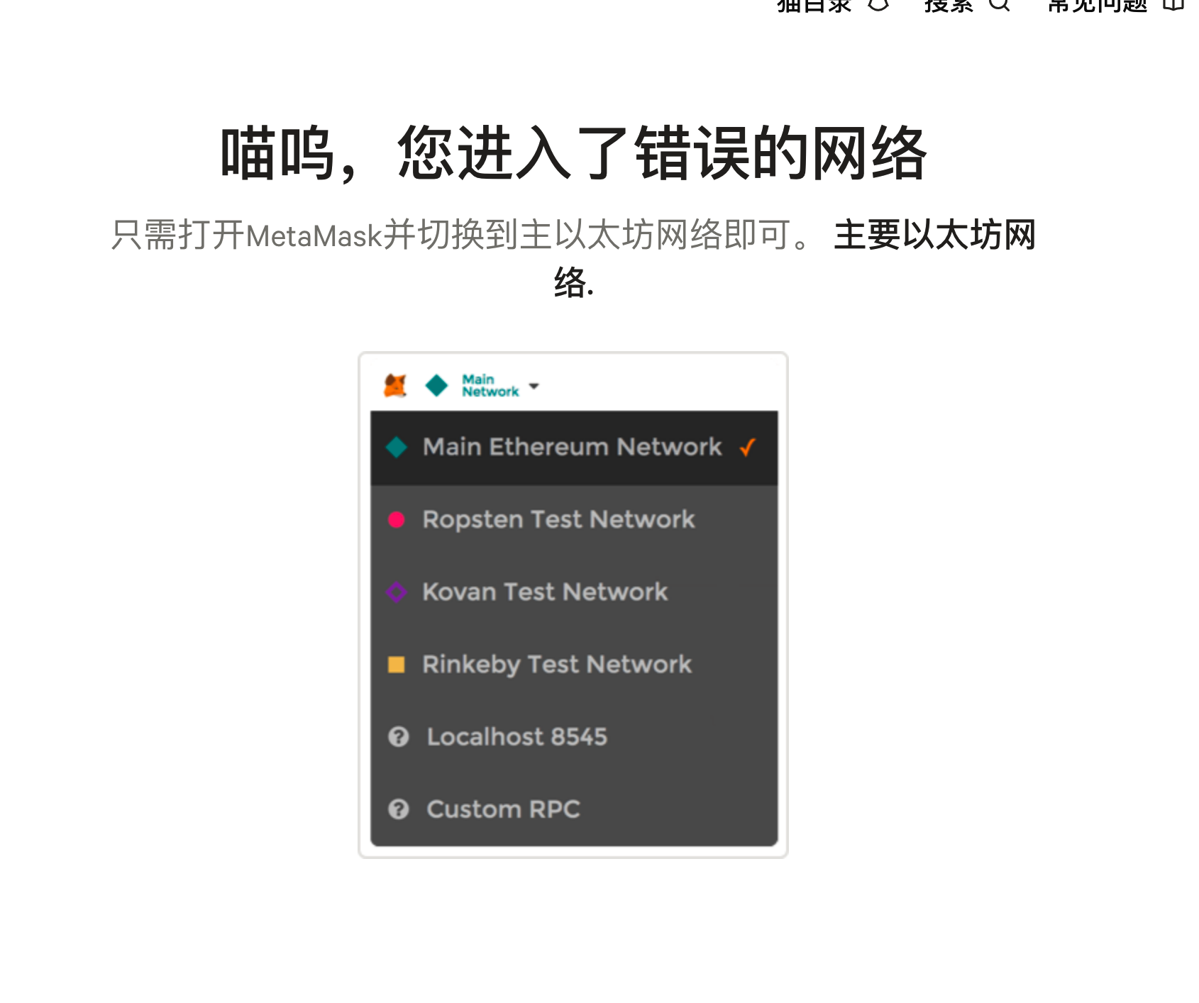
Task: Click the text "只需打开MetaMask并切换到主以太坊网络即可。"
Action: [x=462, y=235]
